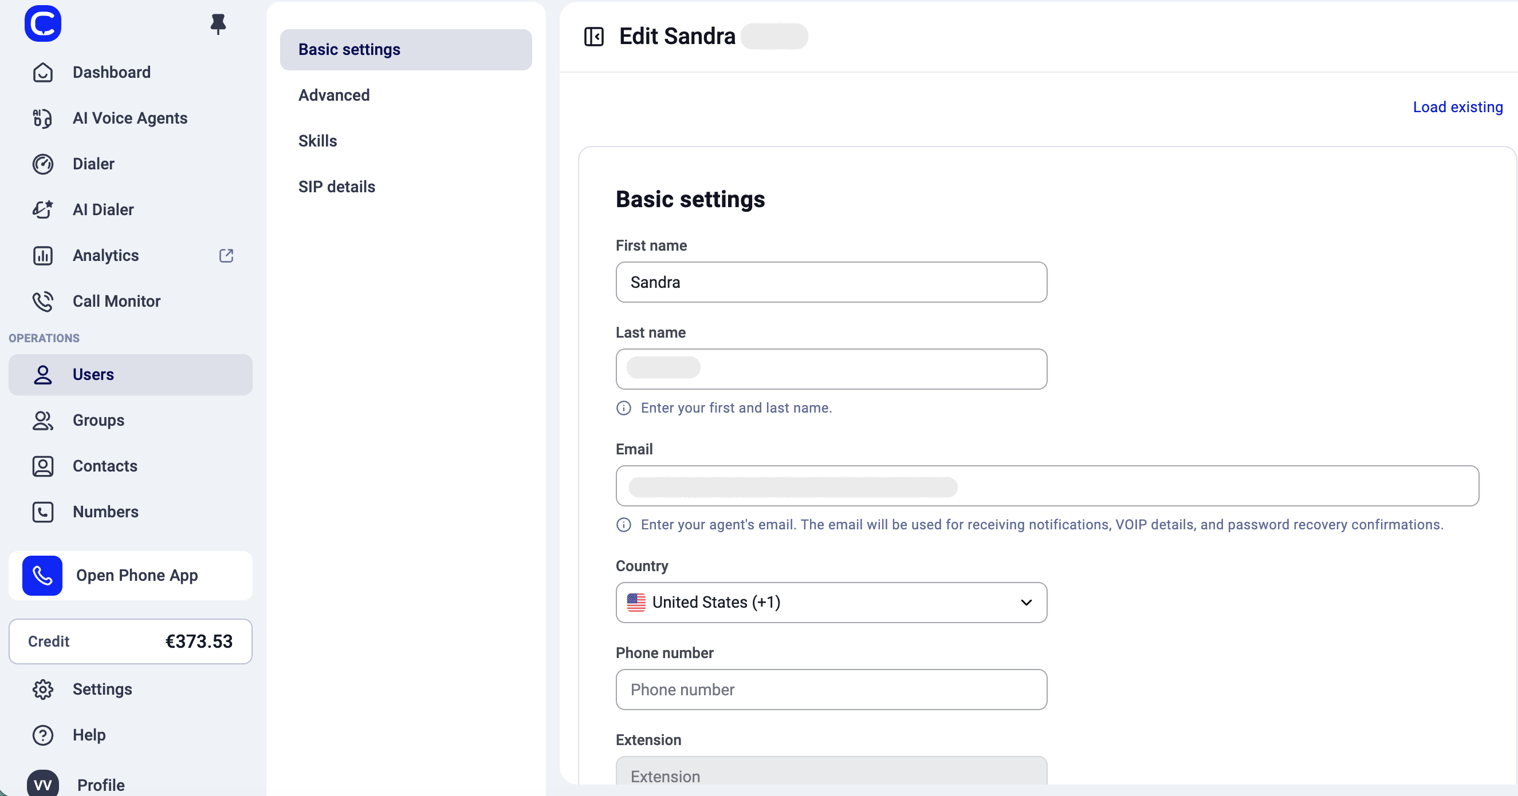Switch to the Advanced tab
Image resolution: width=1518 pixels, height=796 pixels.
pyautogui.click(x=333, y=96)
